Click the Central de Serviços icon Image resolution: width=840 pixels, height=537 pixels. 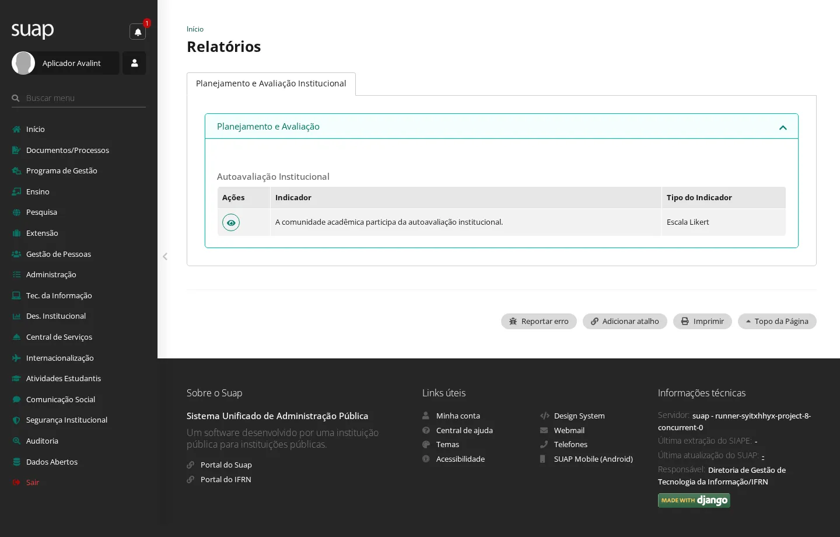pyautogui.click(x=16, y=337)
